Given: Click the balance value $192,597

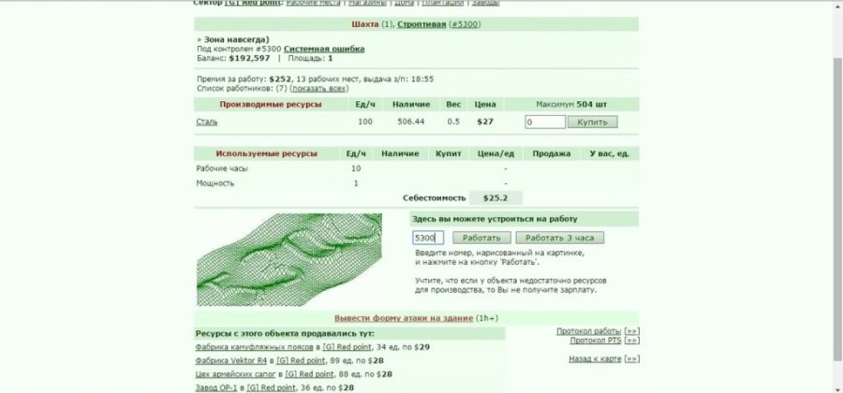Looking at the screenshot, I should click(249, 58).
